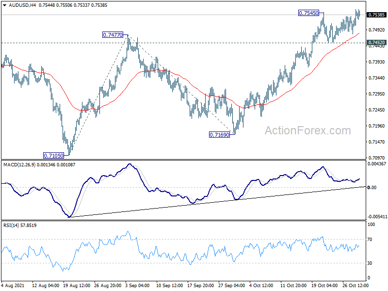Click the 0.70970 price axis value
The image size is (388, 291).
click(377, 158)
